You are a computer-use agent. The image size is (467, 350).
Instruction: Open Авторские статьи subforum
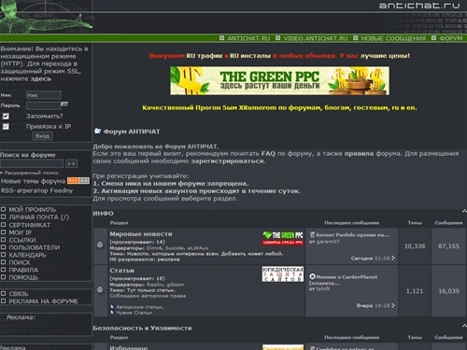coord(139,307)
